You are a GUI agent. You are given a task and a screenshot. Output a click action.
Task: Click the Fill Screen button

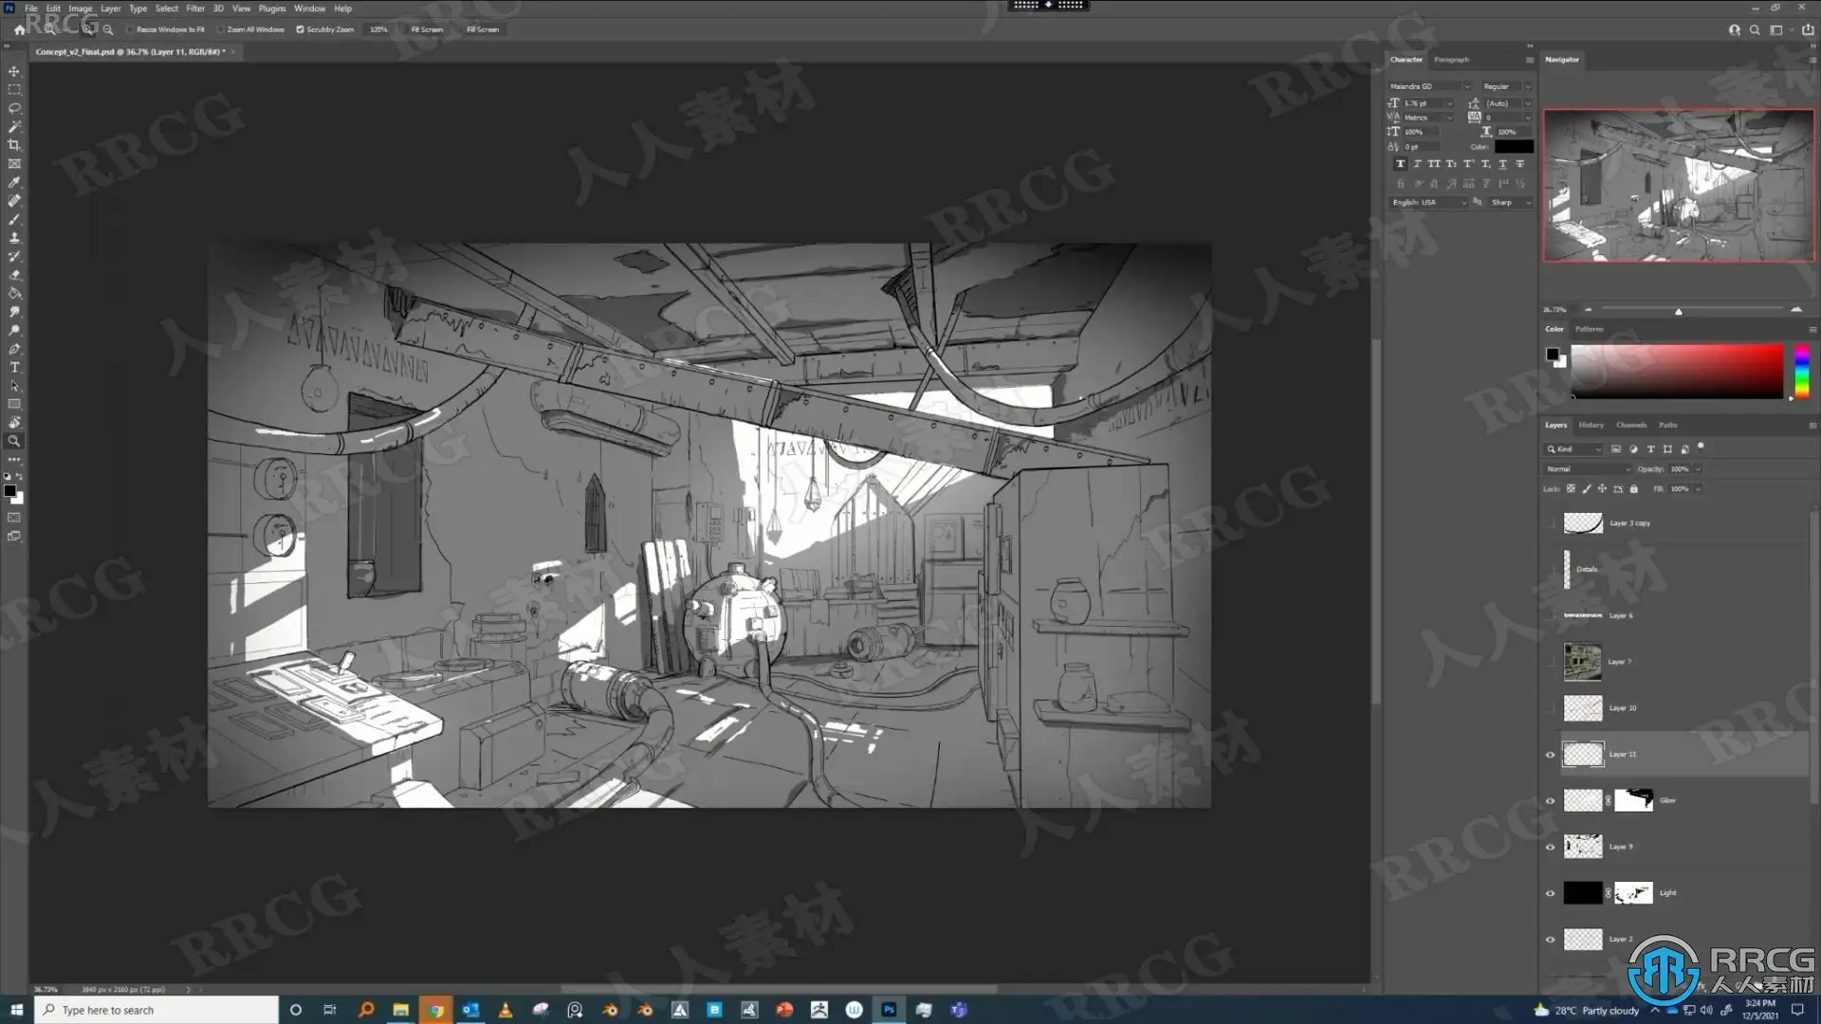click(x=482, y=29)
